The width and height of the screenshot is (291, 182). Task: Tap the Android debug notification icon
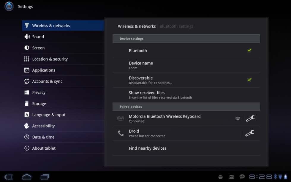[220, 177]
